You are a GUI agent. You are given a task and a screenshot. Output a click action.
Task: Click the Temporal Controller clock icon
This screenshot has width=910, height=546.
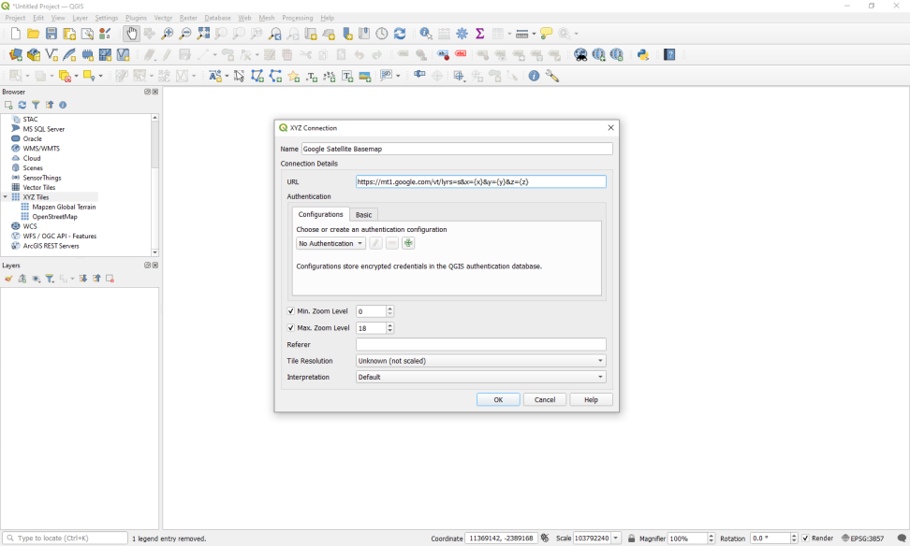pos(382,34)
